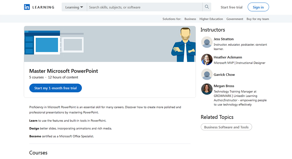Click the Master Microsoft PowerPoint title
The image size is (292, 159).
pos(63,71)
